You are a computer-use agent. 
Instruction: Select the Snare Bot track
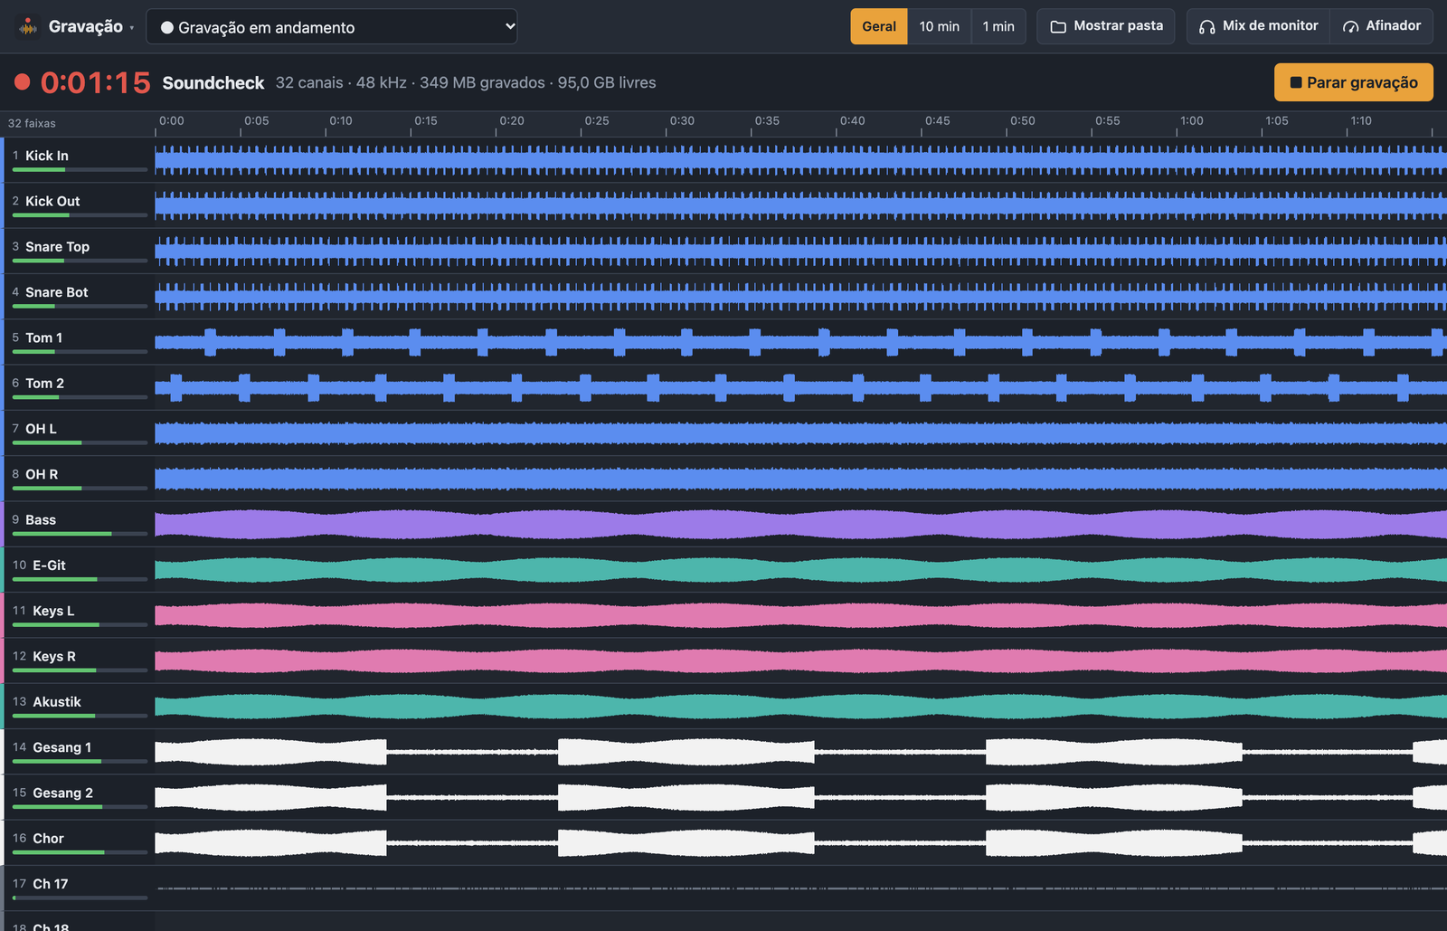(78, 297)
